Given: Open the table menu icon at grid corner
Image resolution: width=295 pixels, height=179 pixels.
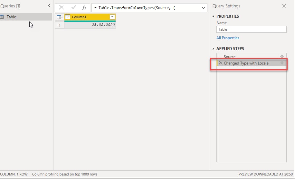Looking at the screenshot, I should coord(60,17).
